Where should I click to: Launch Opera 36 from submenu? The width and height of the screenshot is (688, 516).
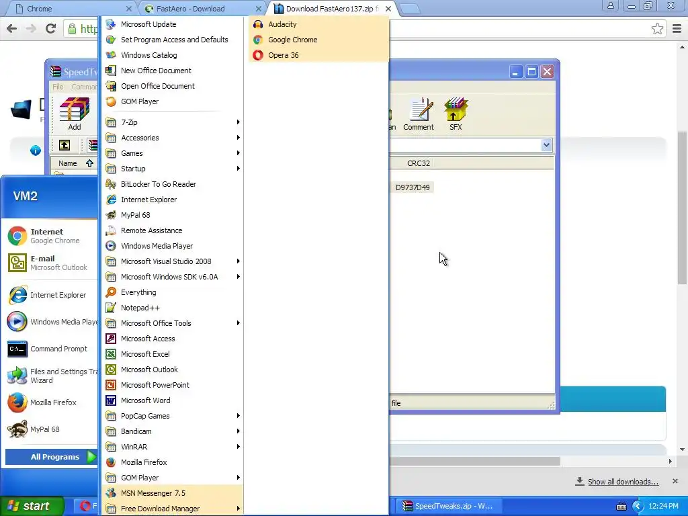point(318,55)
